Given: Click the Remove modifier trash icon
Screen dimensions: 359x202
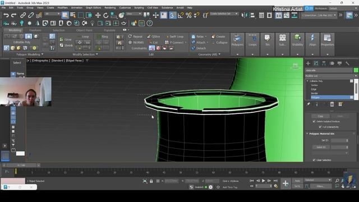Looking at the screenshot, I should pyautogui.click(x=332, y=104).
